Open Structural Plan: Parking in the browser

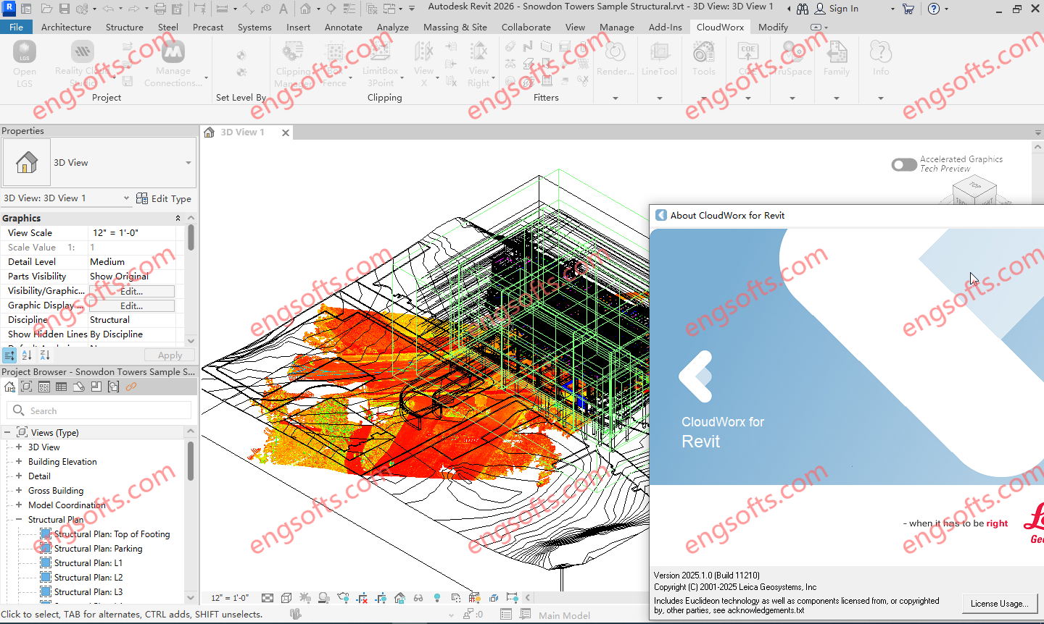[x=98, y=549]
